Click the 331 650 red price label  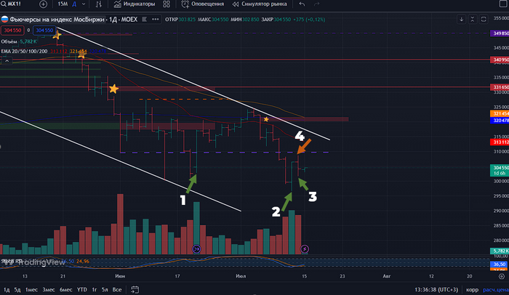[x=500, y=87]
